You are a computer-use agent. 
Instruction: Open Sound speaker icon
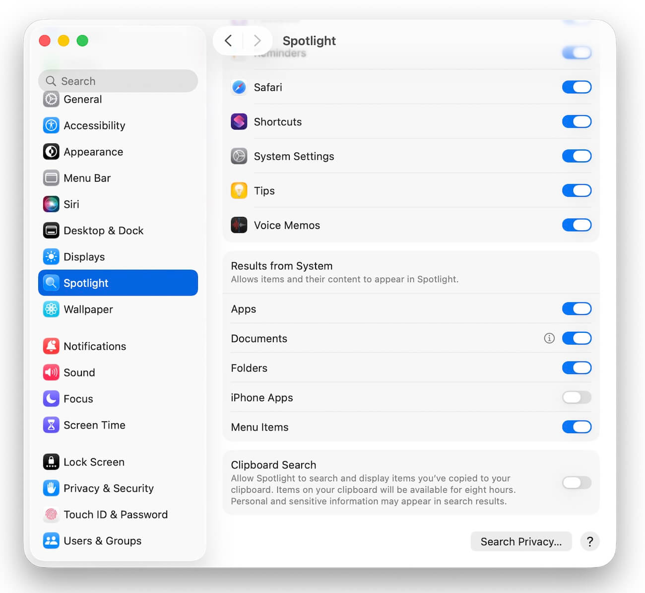(51, 372)
